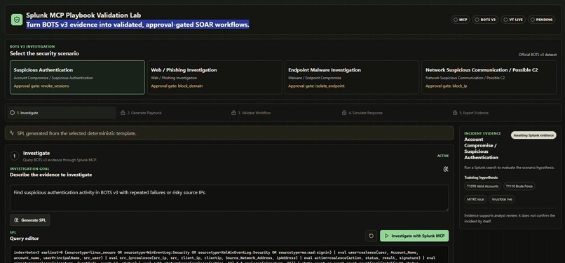565x263 pixels.
Task: Select Network Suspicious Communication / Possible C2 scenario
Action: 489,77
